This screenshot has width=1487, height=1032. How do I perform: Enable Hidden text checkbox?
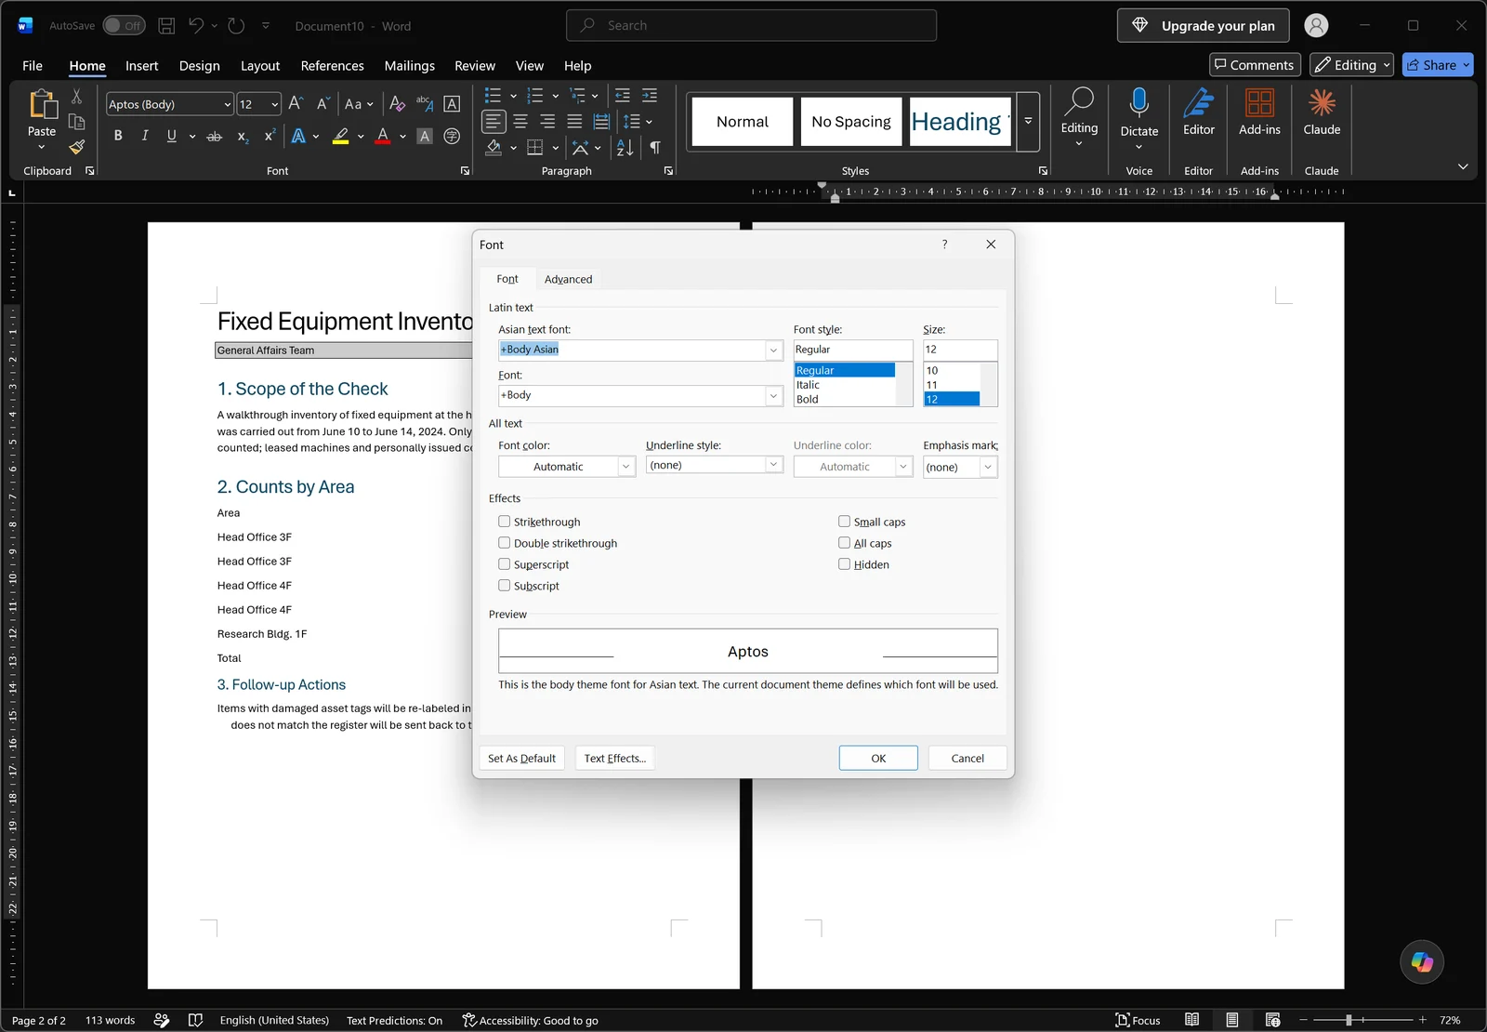(x=844, y=564)
